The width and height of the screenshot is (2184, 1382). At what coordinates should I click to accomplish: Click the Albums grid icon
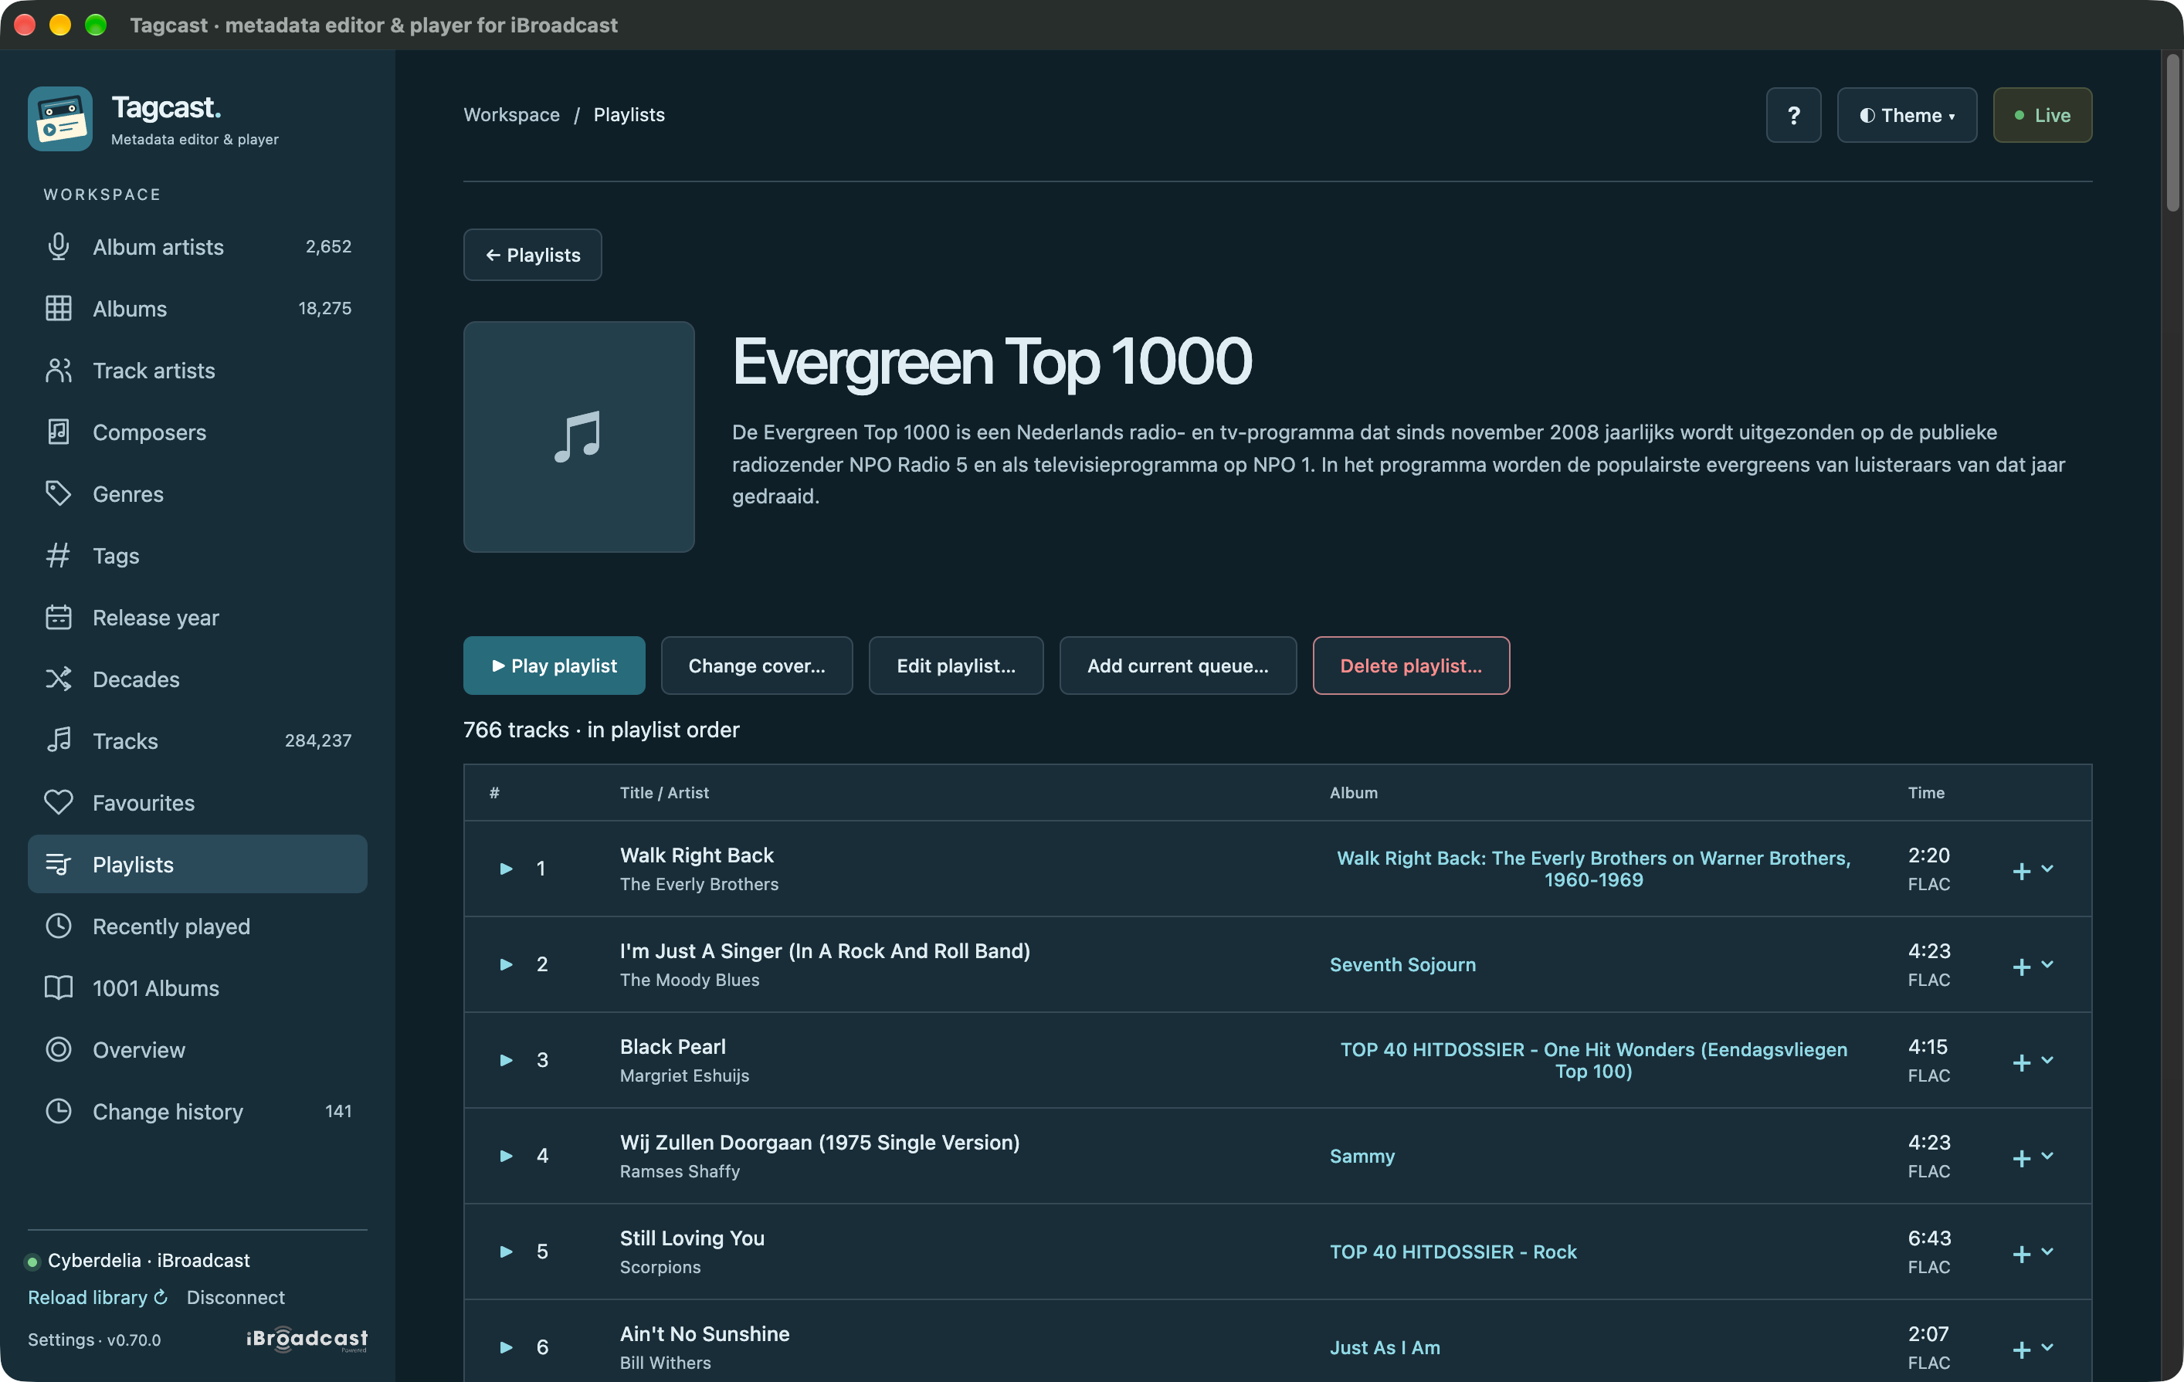coord(59,308)
